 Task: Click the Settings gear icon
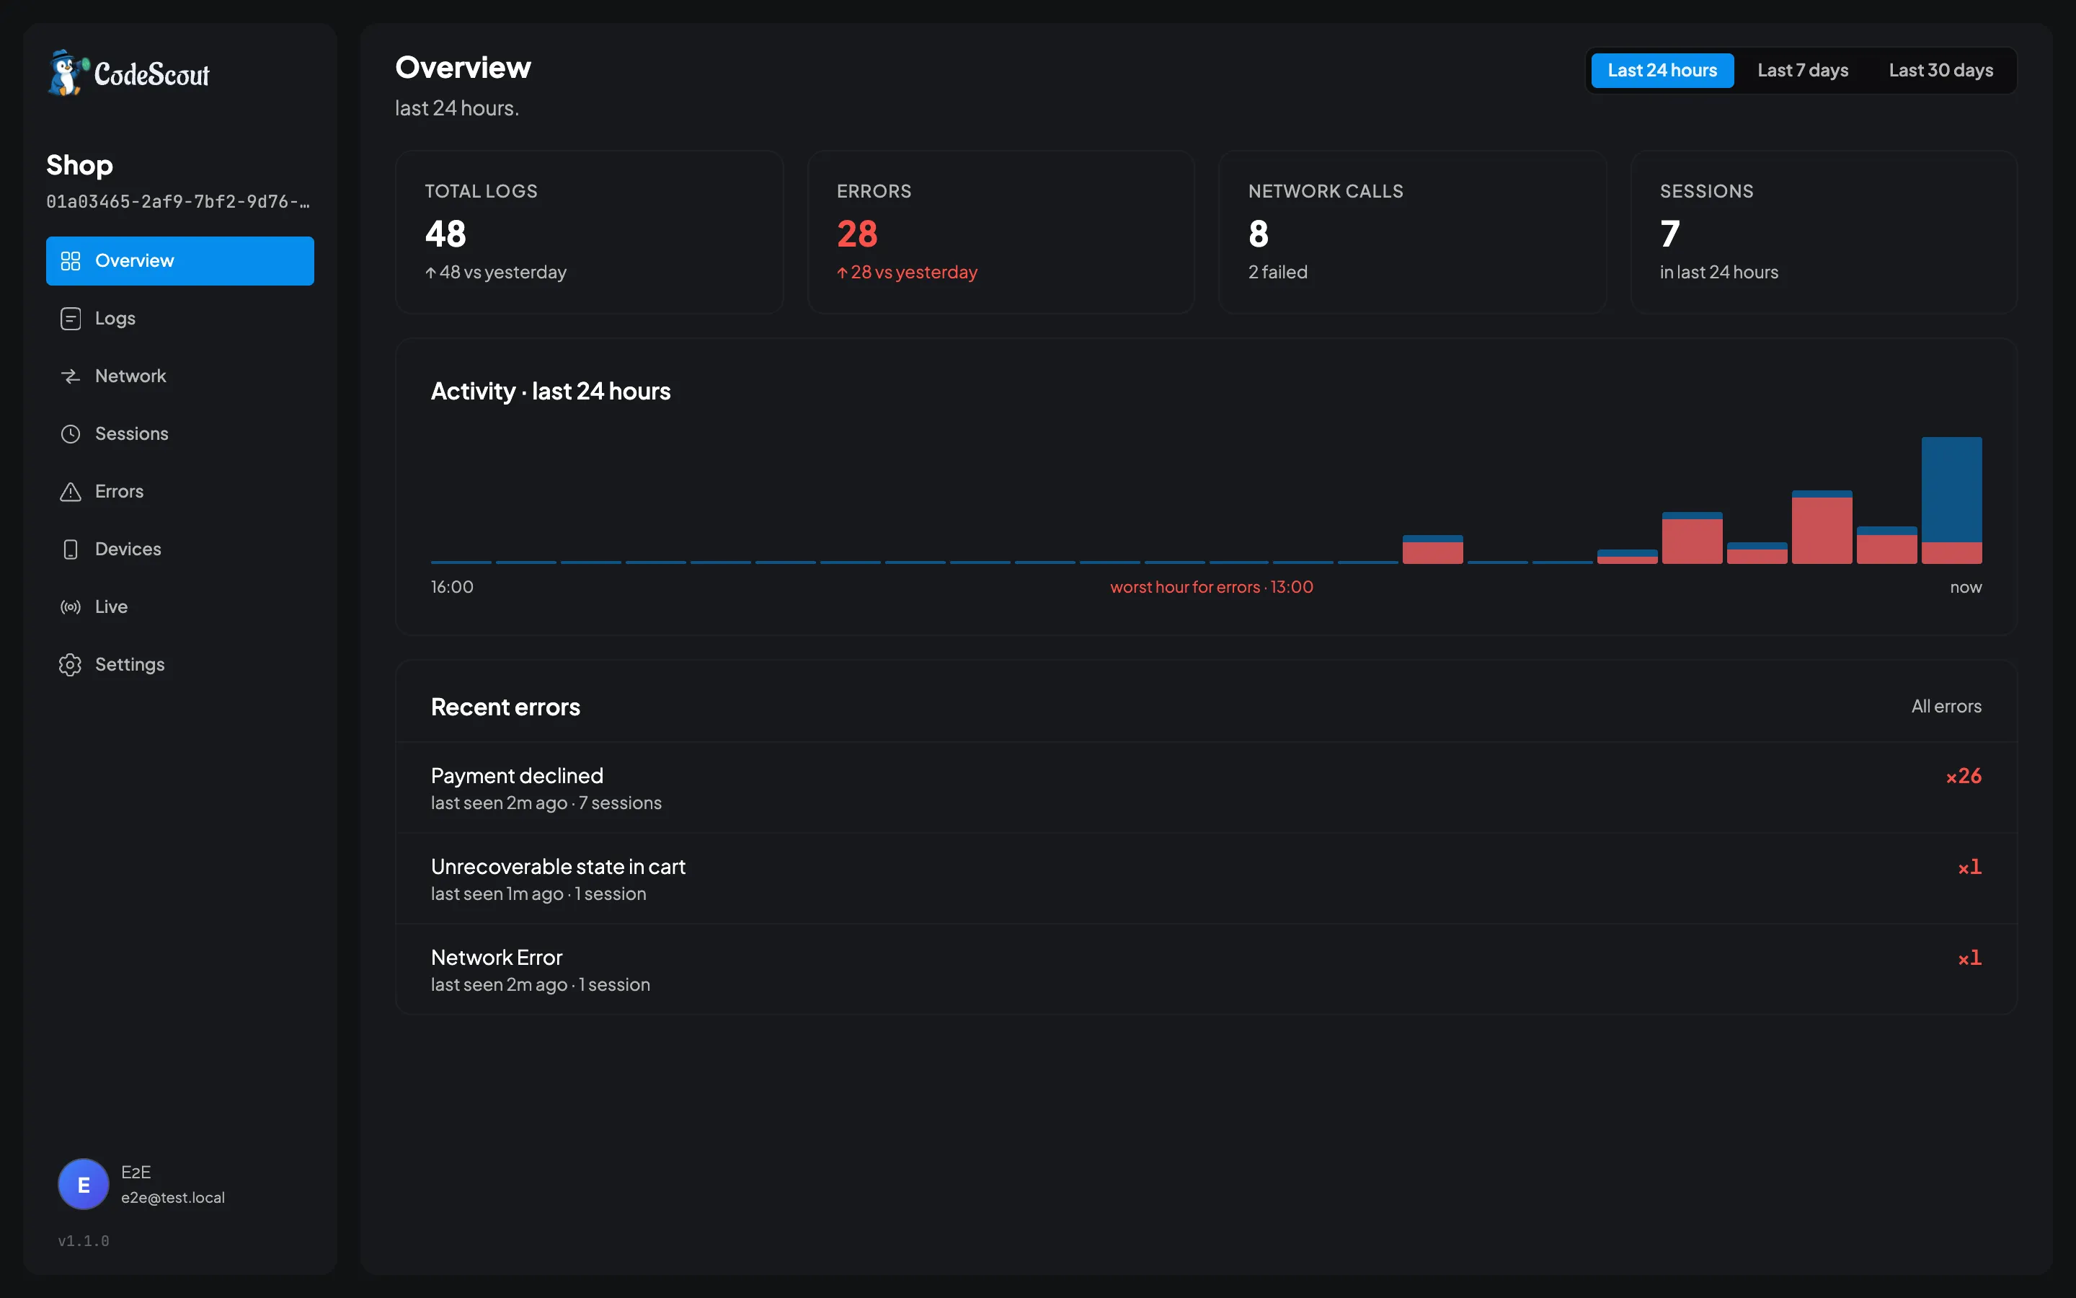[71, 664]
